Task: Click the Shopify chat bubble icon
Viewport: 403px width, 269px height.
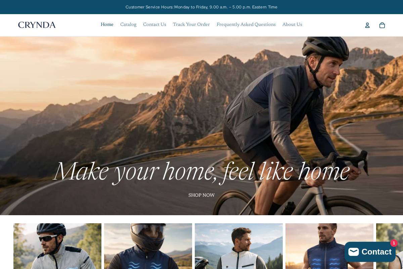Action: click(x=354, y=252)
